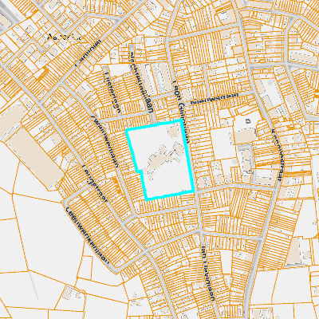Click the Nieuwstraat street label
This screenshot has height=319, width=319.
pos(215,99)
